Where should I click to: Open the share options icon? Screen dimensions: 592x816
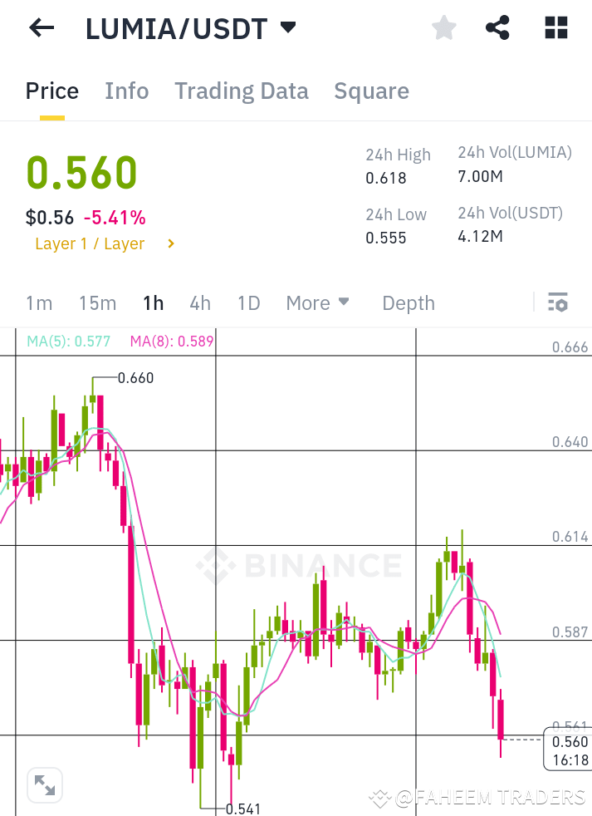tap(497, 27)
